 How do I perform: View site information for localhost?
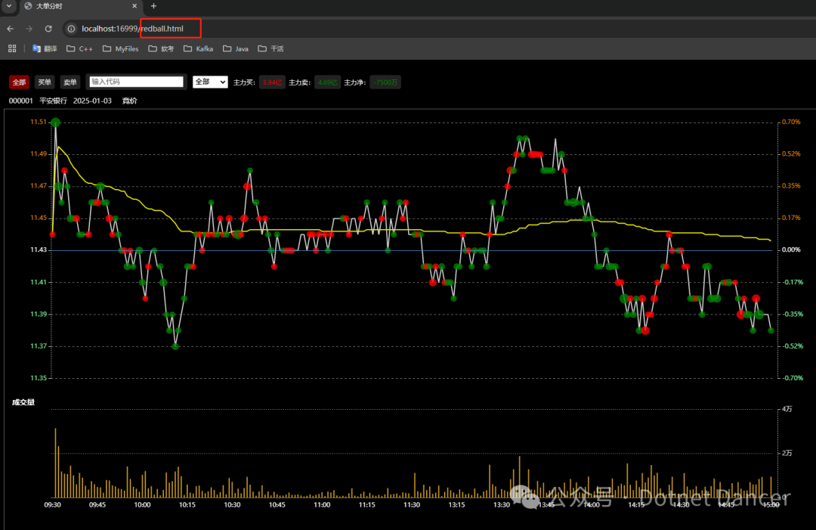[71, 29]
